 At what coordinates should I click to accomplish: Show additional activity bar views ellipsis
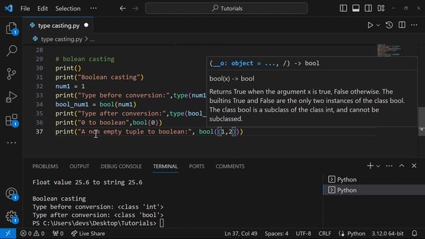point(11,143)
